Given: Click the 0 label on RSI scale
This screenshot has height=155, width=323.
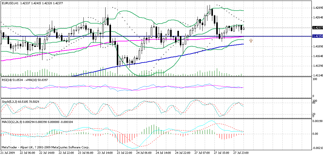Looking at the screenshot, I should 314,96.
